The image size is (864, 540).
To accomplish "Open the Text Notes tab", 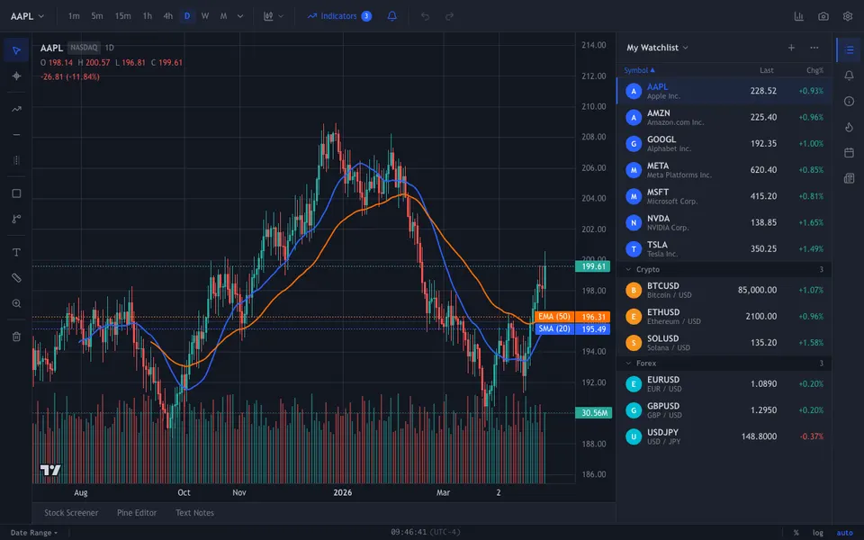I will point(194,512).
